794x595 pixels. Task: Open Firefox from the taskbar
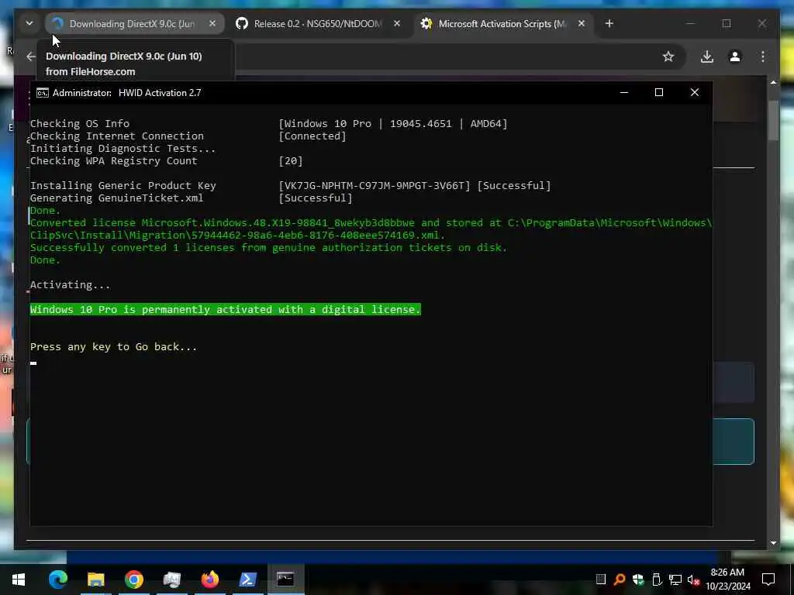pos(209,580)
